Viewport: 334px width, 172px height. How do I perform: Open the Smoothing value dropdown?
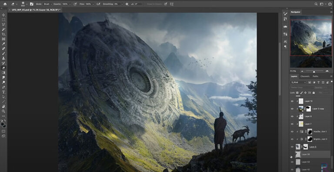(x=122, y=4)
